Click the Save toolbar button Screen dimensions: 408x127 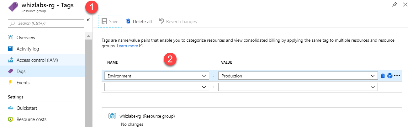[110, 22]
